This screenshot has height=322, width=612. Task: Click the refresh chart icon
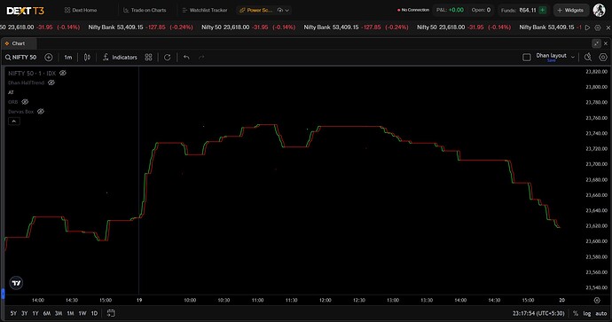coord(167,58)
